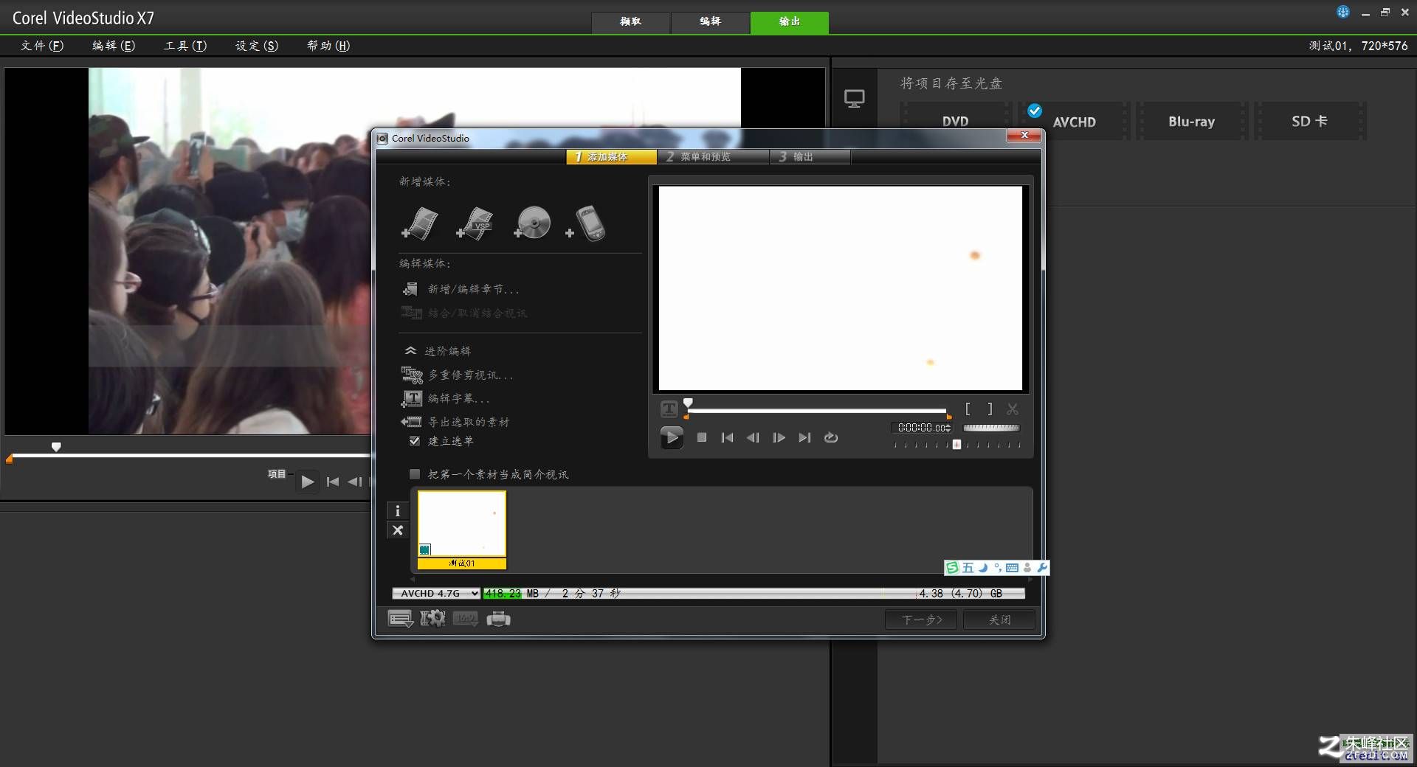This screenshot has width=1417, height=767.
Task: Switch to step 2 菜单和预览 tab
Action: coord(713,156)
